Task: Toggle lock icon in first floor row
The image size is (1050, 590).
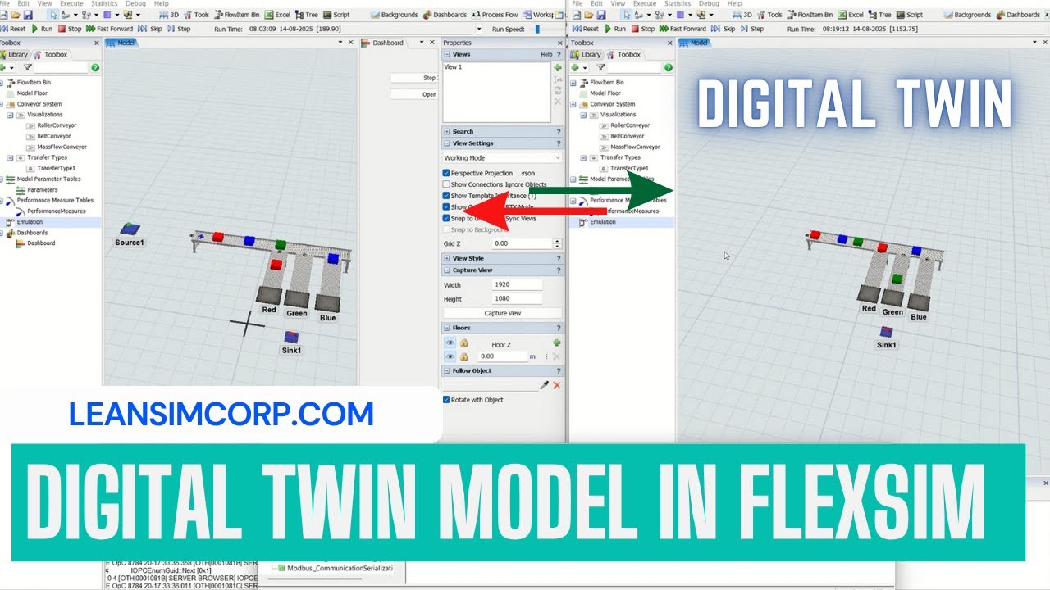Action: pos(463,343)
